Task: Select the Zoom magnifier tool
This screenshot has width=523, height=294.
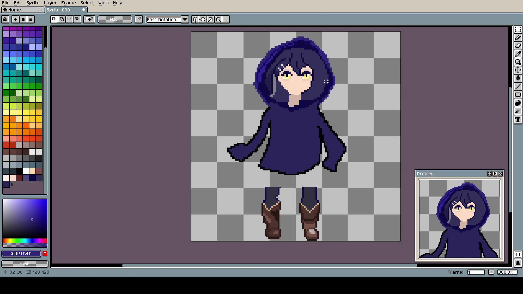Action: tap(518, 62)
